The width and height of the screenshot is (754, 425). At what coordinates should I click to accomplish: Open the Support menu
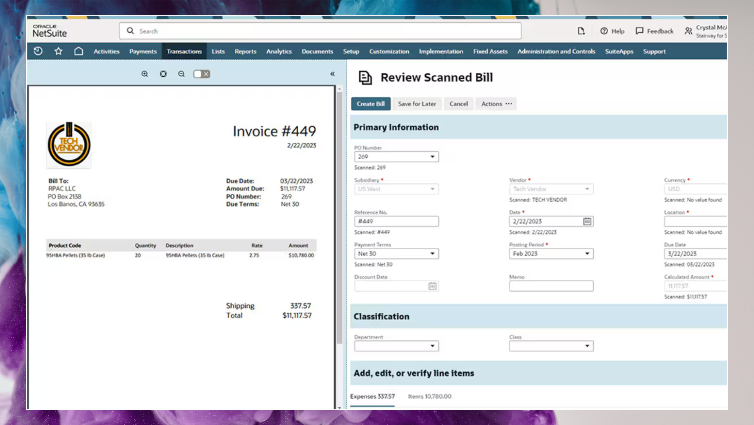654,51
